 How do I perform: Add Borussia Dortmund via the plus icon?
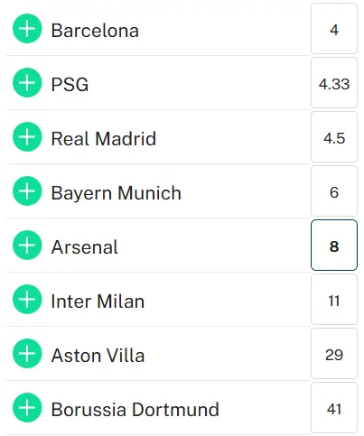point(27,408)
